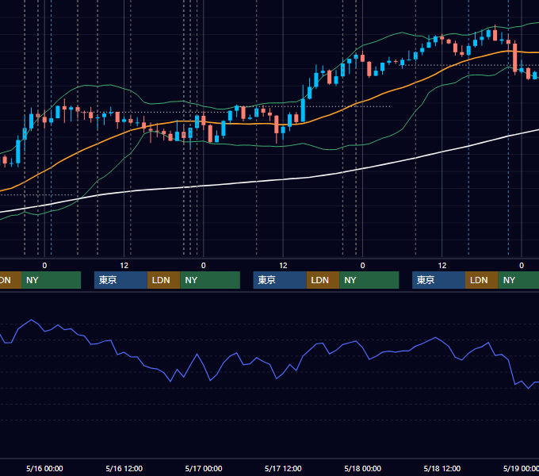Click the 5/17 12:00 date label
Image resolution: width=539 pixels, height=476 pixels.
click(x=283, y=468)
